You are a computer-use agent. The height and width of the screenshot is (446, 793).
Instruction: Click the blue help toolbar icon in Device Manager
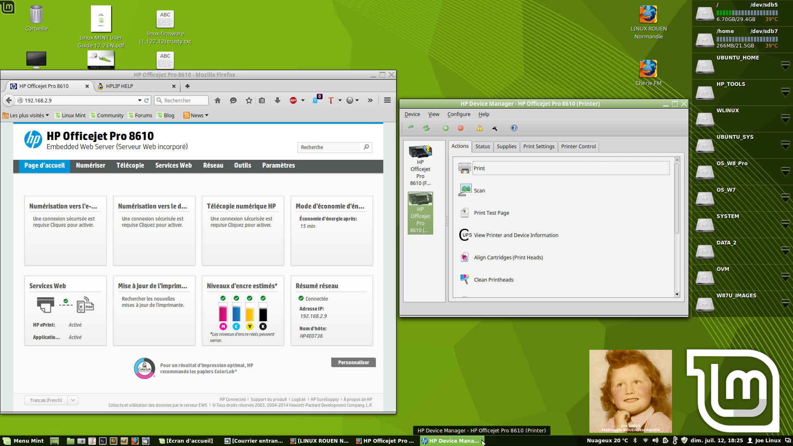pyautogui.click(x=514, y=128)
